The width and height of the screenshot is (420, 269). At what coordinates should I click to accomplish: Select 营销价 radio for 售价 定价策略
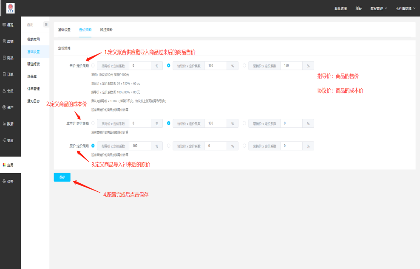pyautogui.click(x=244, y=65)
